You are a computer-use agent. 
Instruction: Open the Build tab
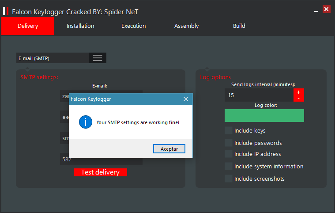[x=239, y=26]
